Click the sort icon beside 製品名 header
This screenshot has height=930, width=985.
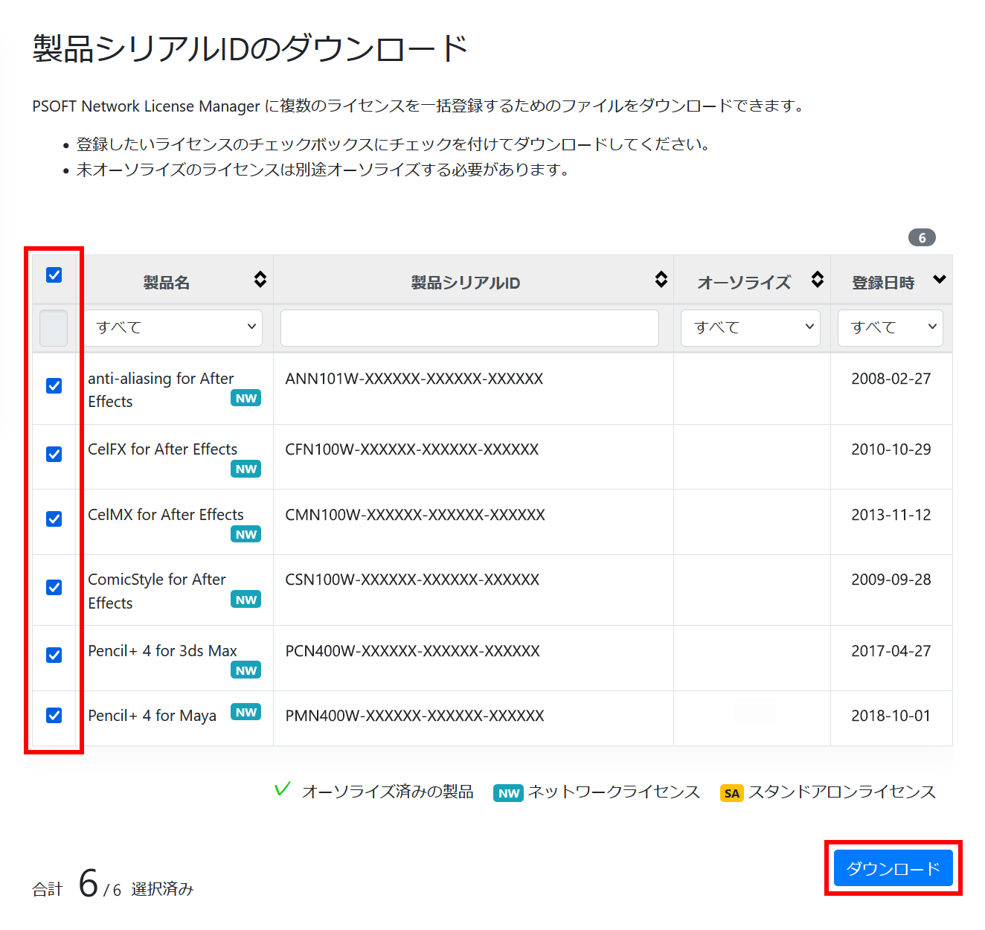tap(260, 280)
